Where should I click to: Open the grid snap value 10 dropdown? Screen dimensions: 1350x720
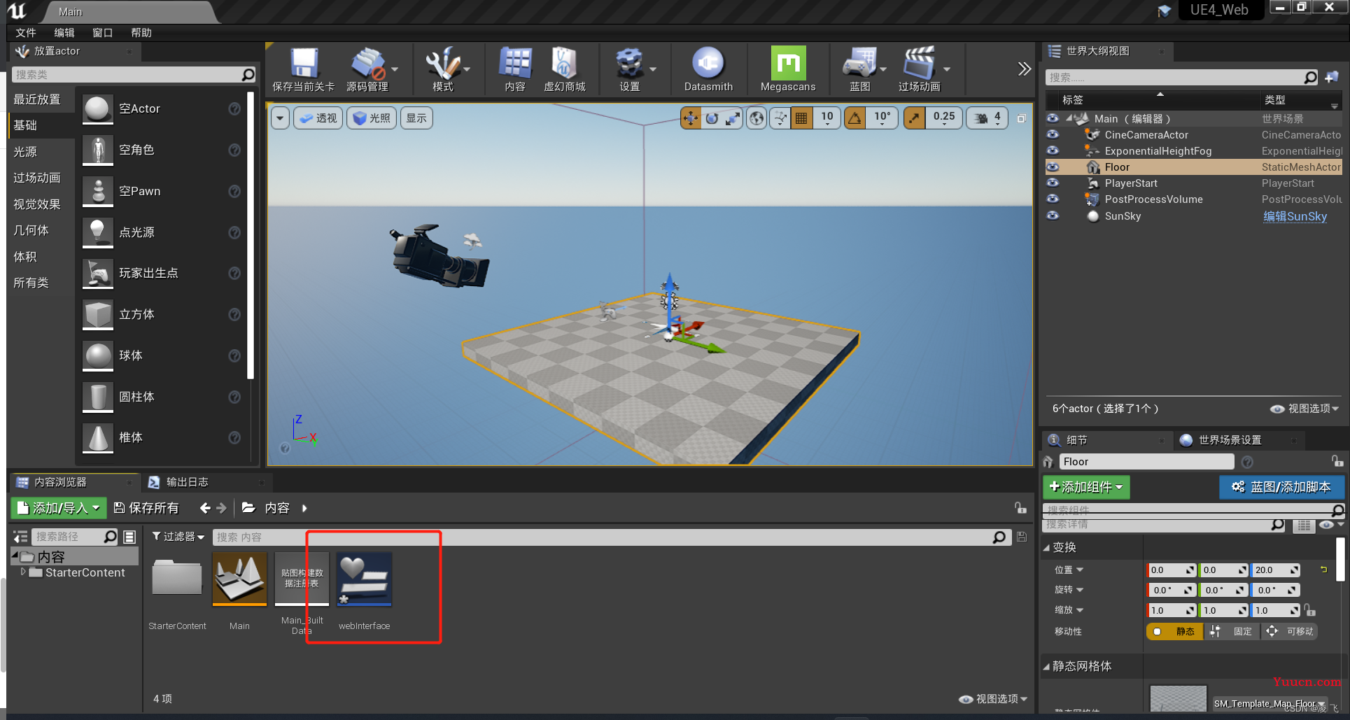tap(827, 118)
